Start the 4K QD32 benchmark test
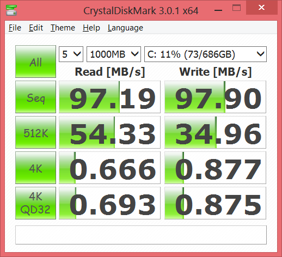This screenshot has height=257, width=282. click(35, 203)
